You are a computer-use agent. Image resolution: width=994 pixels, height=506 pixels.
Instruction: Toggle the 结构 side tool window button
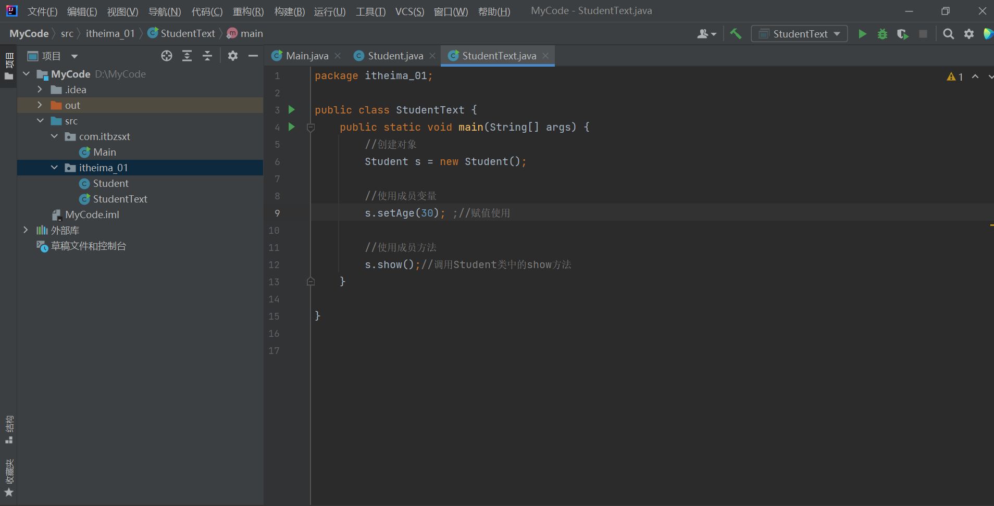click(x=9, y=429)
